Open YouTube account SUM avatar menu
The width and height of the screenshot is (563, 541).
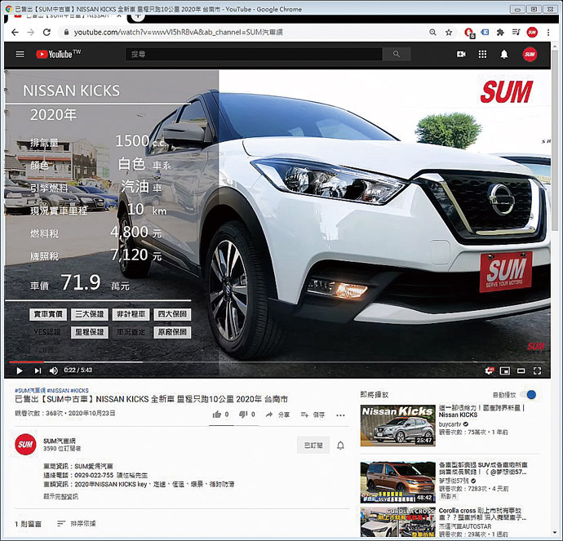[x=530, y=54]
